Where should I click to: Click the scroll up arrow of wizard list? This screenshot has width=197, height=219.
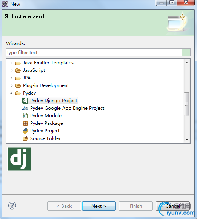187,62
